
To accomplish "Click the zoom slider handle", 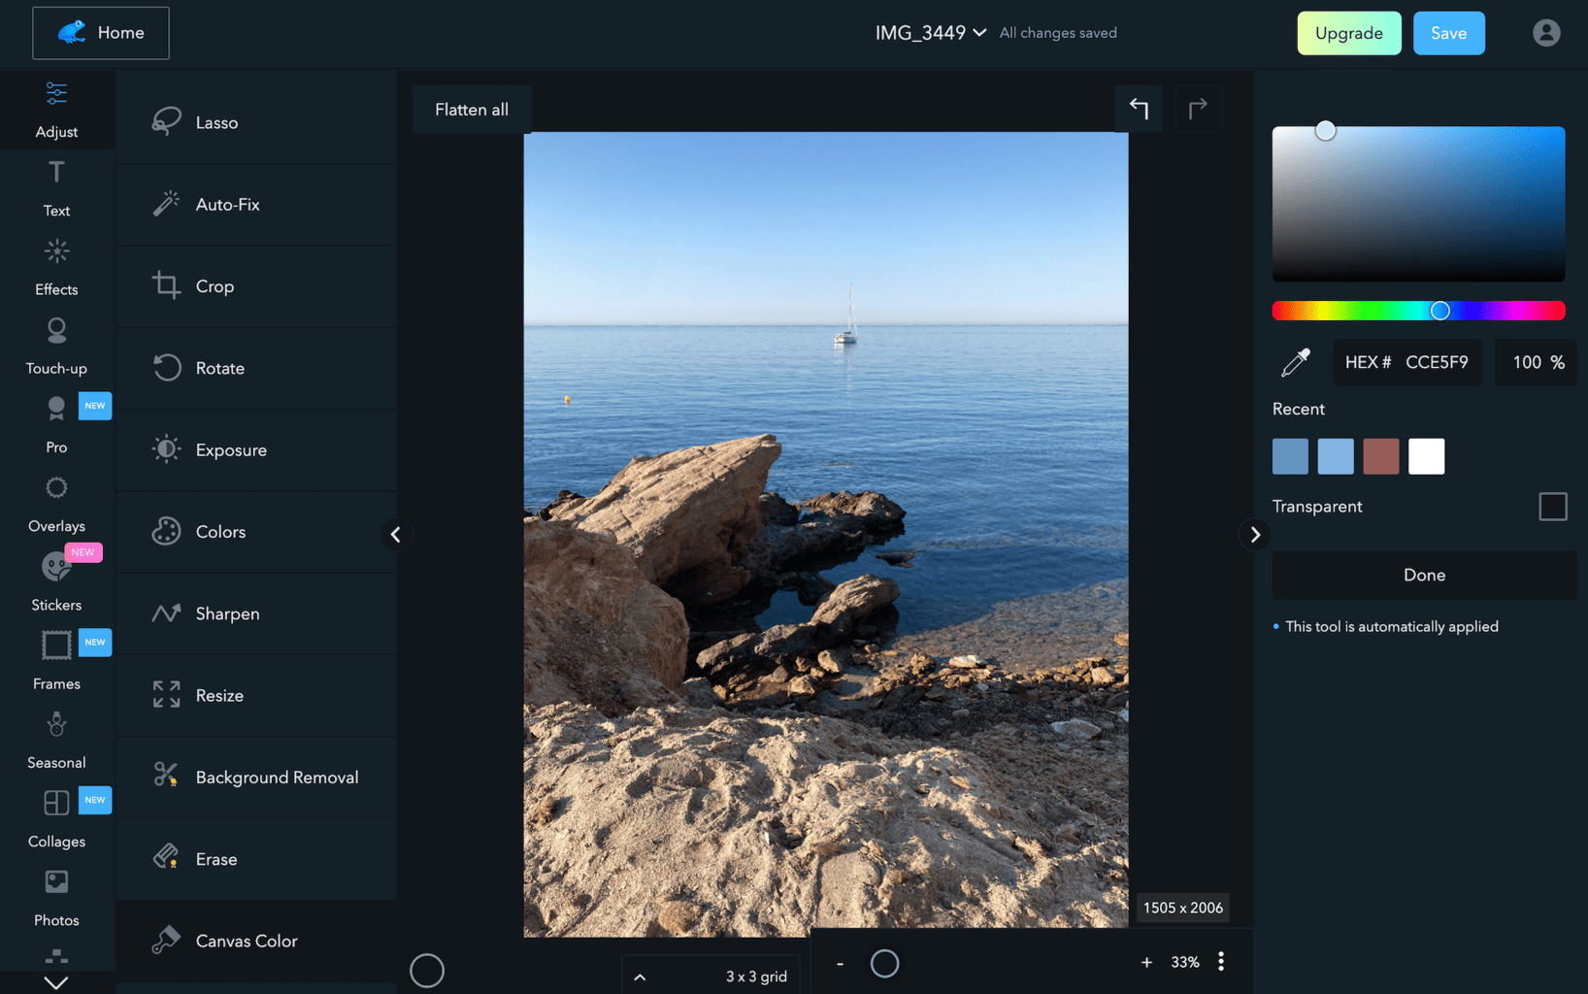I will click(884, 963).
